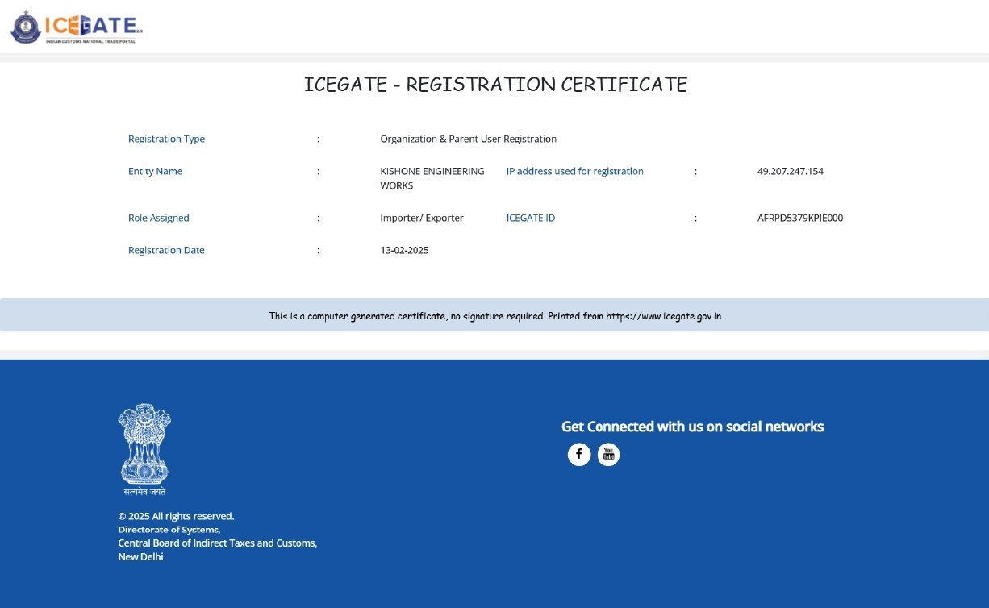
Task: Click the ICEGATE Registration Certificate heading
Action: click(495, 85)
